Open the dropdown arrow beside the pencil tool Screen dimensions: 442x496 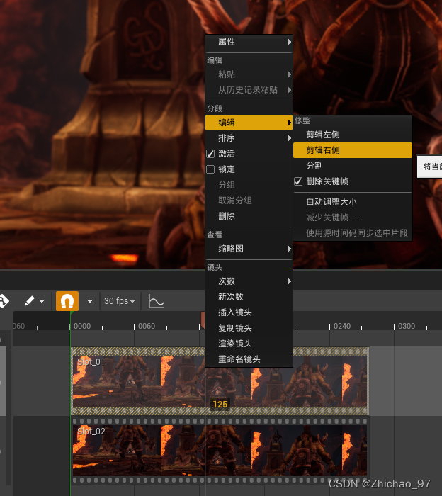(x=42, y=301)
